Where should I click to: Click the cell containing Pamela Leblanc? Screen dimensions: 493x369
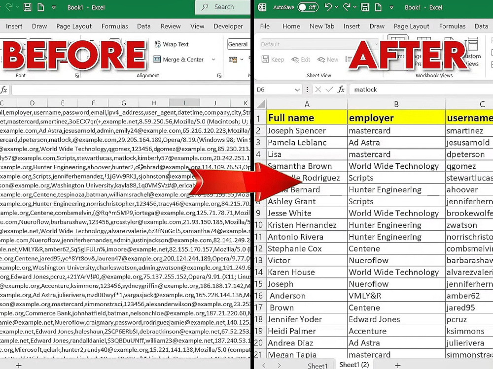[307, 143]
